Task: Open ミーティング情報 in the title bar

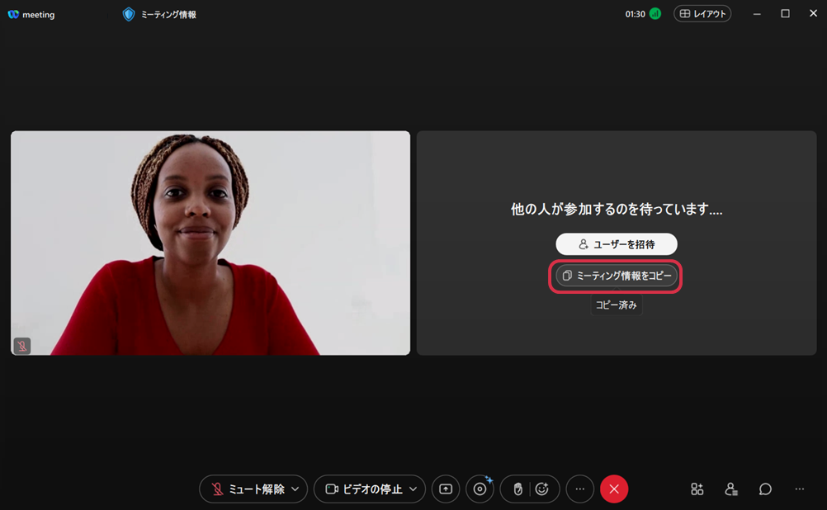Action: point(160,14)
